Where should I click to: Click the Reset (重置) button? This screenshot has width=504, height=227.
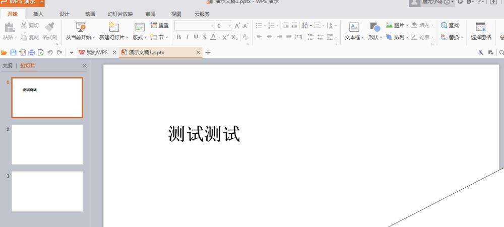coord(160,25)
